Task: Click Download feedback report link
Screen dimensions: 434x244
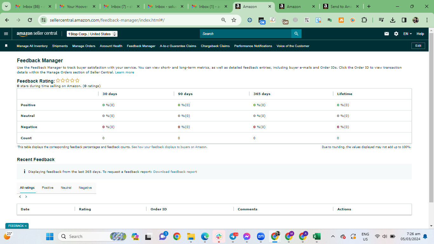Action: tap(175, 172)
